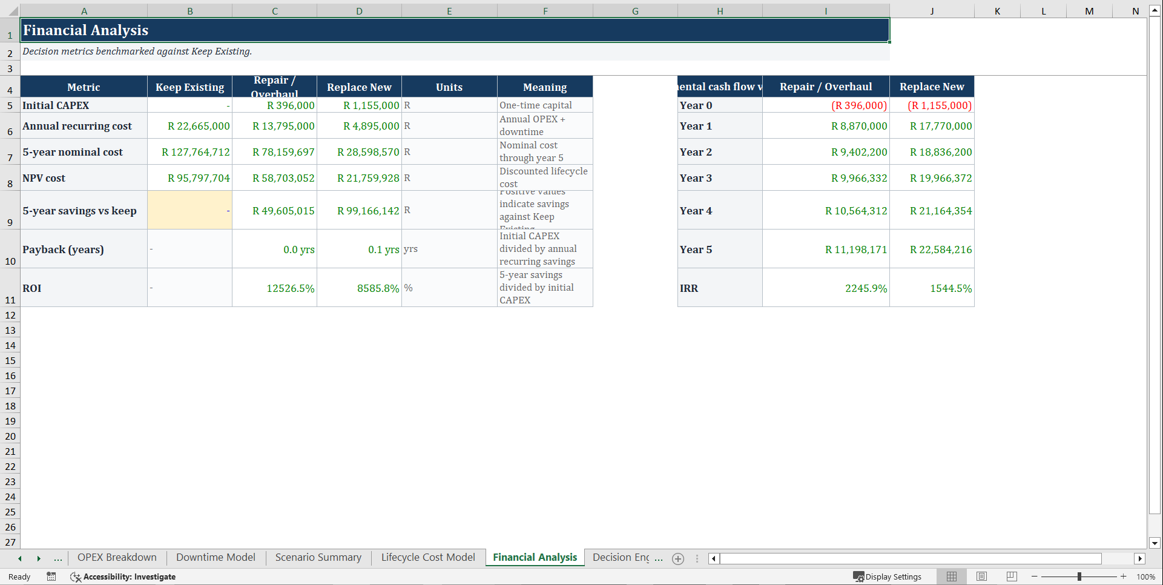Click the 100% zoom level
Viewport: 1163px width, 585px height.
1145,577
